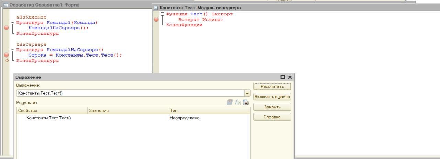Maximize the Выражение dialog
The height and width of the screenshot is (159, 440).
283,77
